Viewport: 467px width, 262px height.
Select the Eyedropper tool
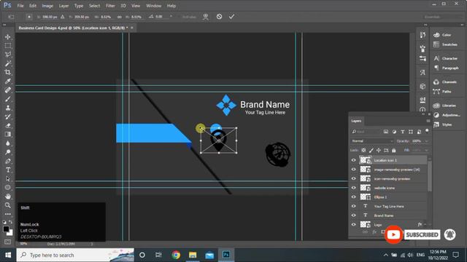(x=8, y=81)
